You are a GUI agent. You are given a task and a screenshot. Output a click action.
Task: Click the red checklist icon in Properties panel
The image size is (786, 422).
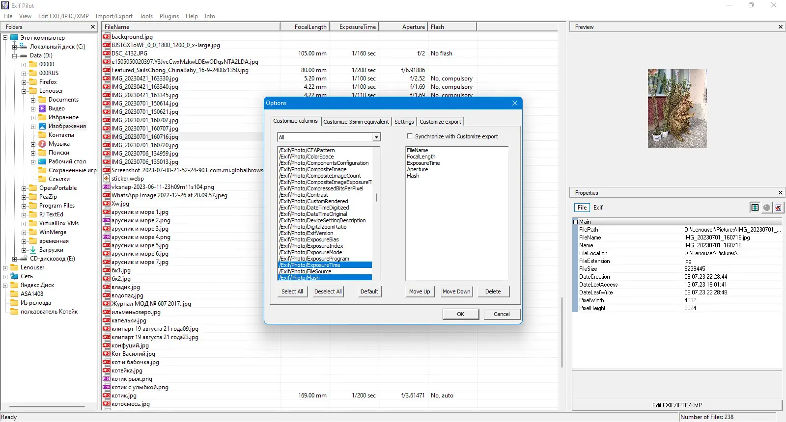[779, 208]
